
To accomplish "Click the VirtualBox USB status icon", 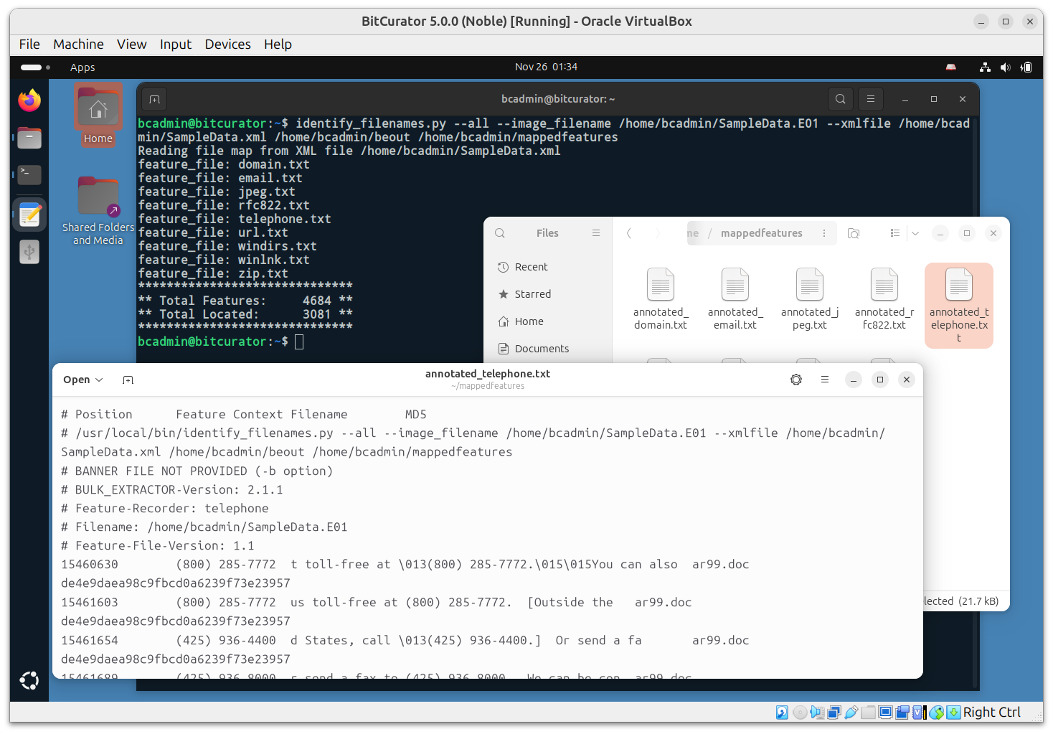I will click(851, 712).
